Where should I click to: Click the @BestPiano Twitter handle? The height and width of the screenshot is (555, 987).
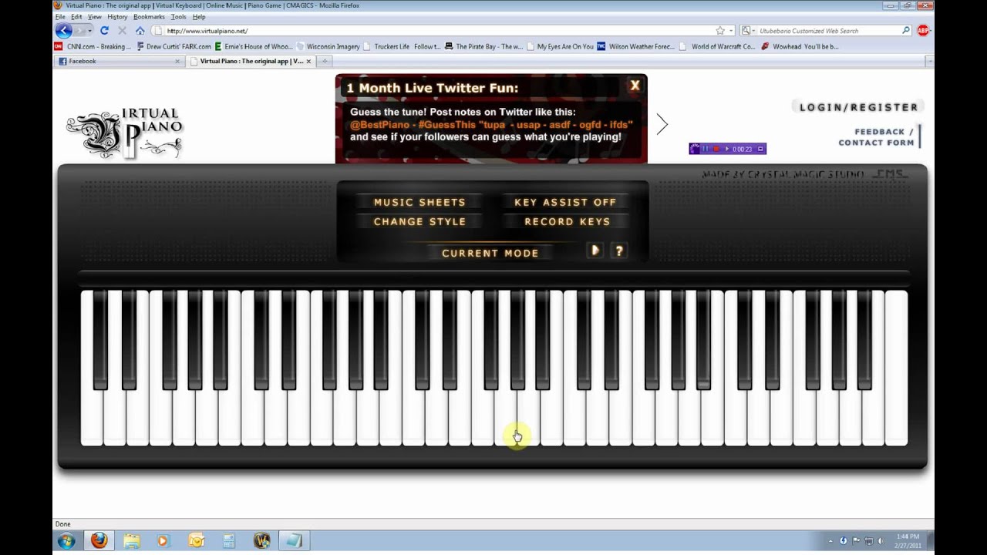(380, 124)
